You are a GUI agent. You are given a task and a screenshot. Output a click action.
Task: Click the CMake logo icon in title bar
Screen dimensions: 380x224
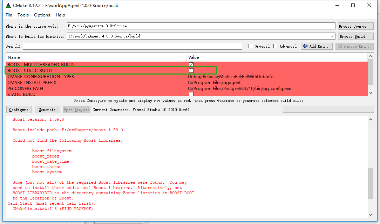tap(8, 5)
